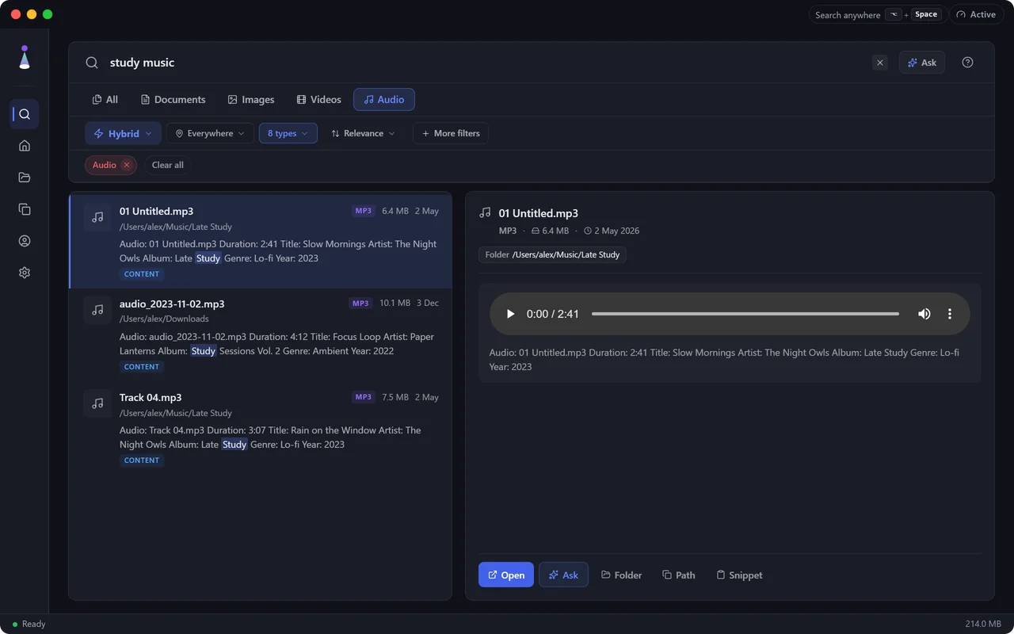
Task: Switch to the All tab
Action: [x=105, y=100]
